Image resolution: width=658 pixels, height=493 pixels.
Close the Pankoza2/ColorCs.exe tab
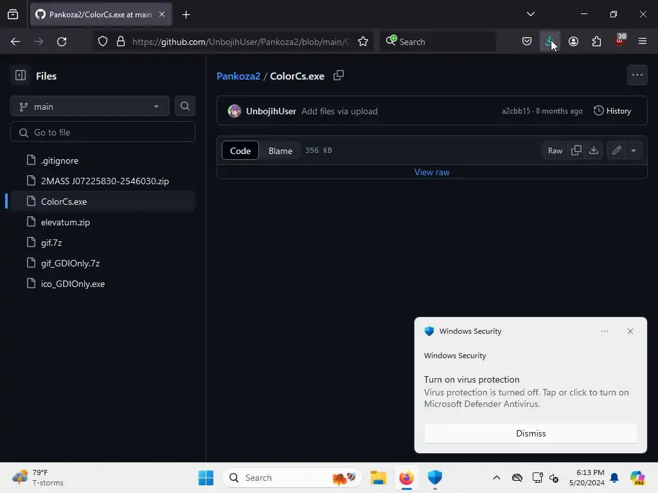point(162,14)
